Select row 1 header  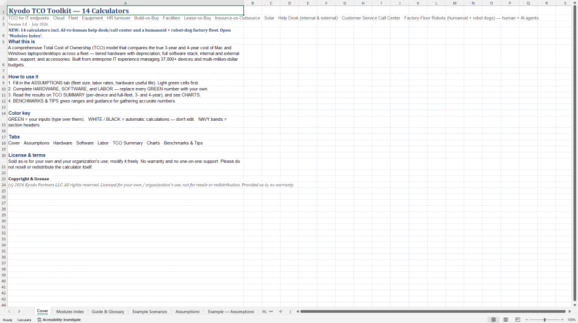pos(4,11)
